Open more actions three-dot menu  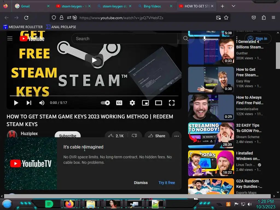click(177, 136)
